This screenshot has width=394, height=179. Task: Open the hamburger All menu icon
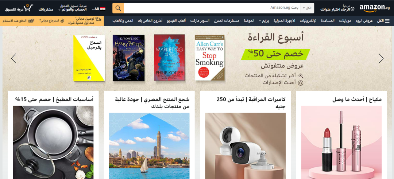click(x=387, y=21)
